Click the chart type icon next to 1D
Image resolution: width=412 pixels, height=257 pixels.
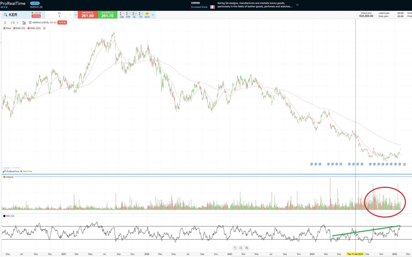coord(24,23)
